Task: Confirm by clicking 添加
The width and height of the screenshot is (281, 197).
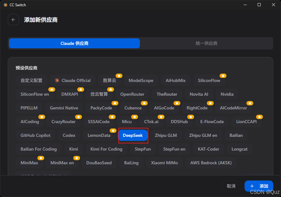Action: click(259, 186)
